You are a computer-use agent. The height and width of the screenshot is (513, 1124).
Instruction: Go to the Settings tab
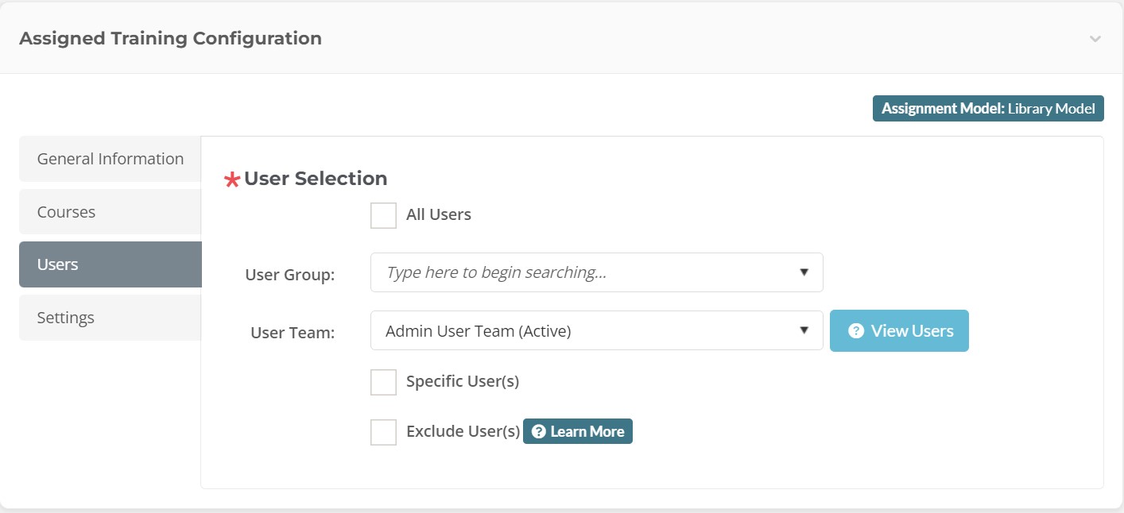[x=110, y=318]
